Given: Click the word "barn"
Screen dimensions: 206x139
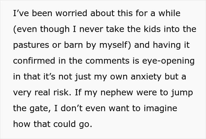Looking at the screenshot, I should point(73,45).
